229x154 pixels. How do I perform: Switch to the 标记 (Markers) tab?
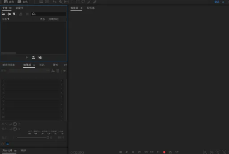pos(42,65)
